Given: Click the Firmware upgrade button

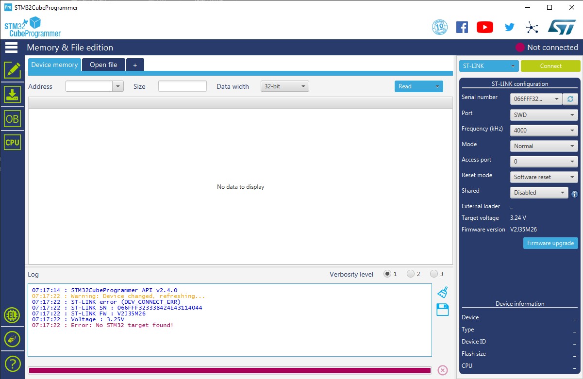Looking at the screenshot, I should tap(550, 243).
